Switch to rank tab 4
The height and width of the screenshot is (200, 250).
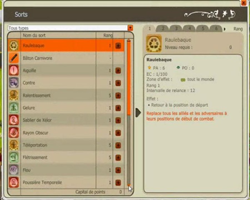[189, 29]
